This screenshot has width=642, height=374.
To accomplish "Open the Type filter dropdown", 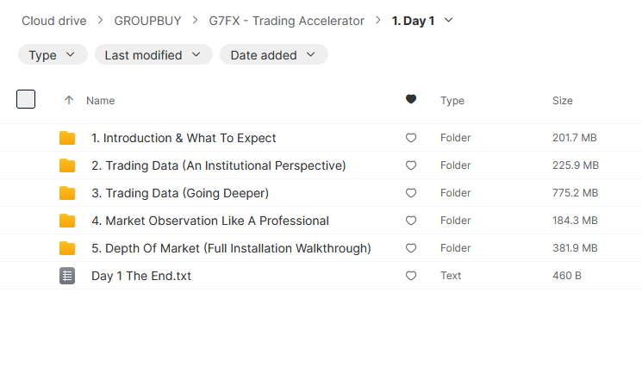I will 53,55.
